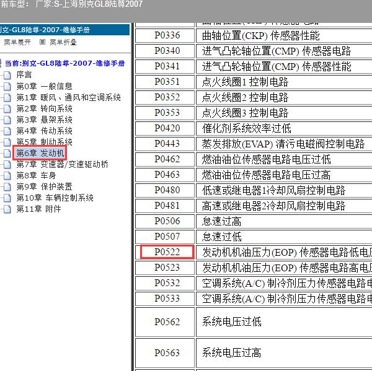Click page icon next to 第9章 保护装置
This screenshot has width=372, height=371.
pos(7,186)
